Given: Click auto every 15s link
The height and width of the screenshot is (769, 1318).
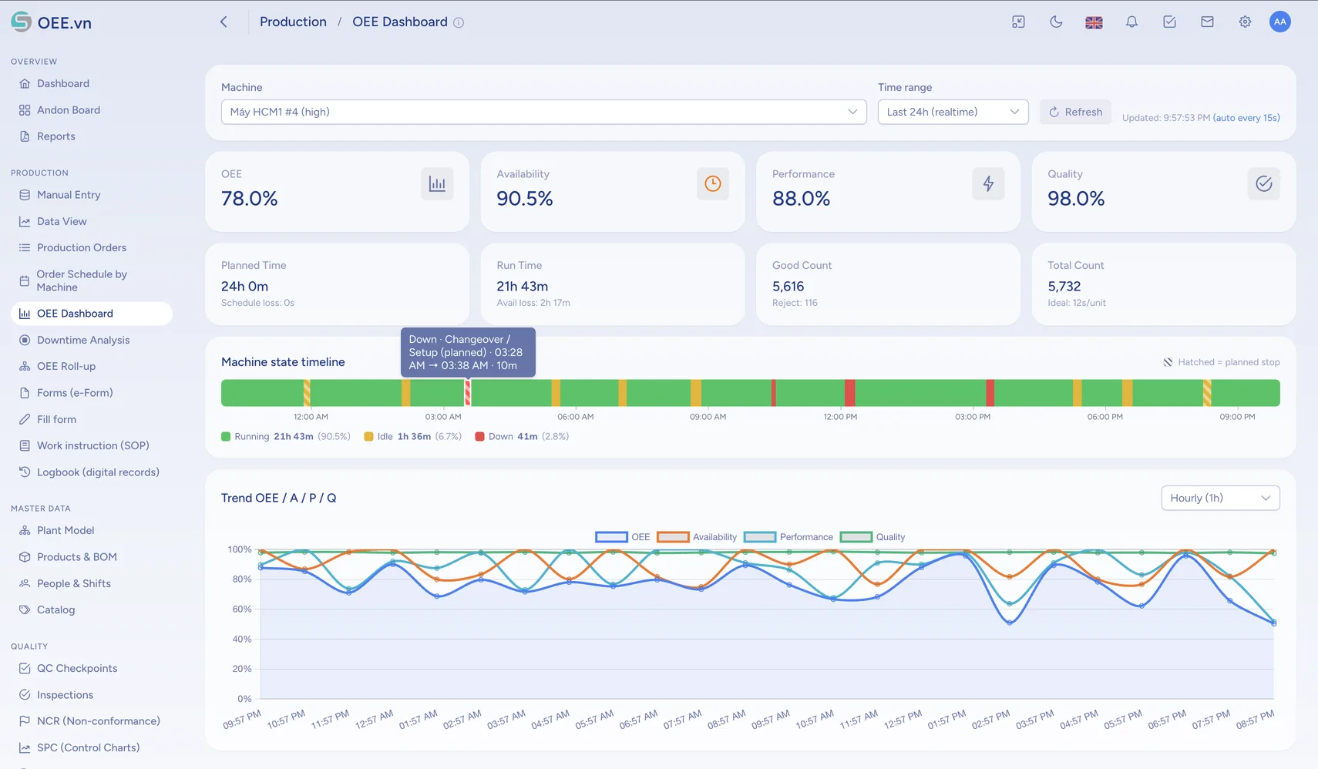Looking at the screenshot, I should click(x=1246, y=118).
